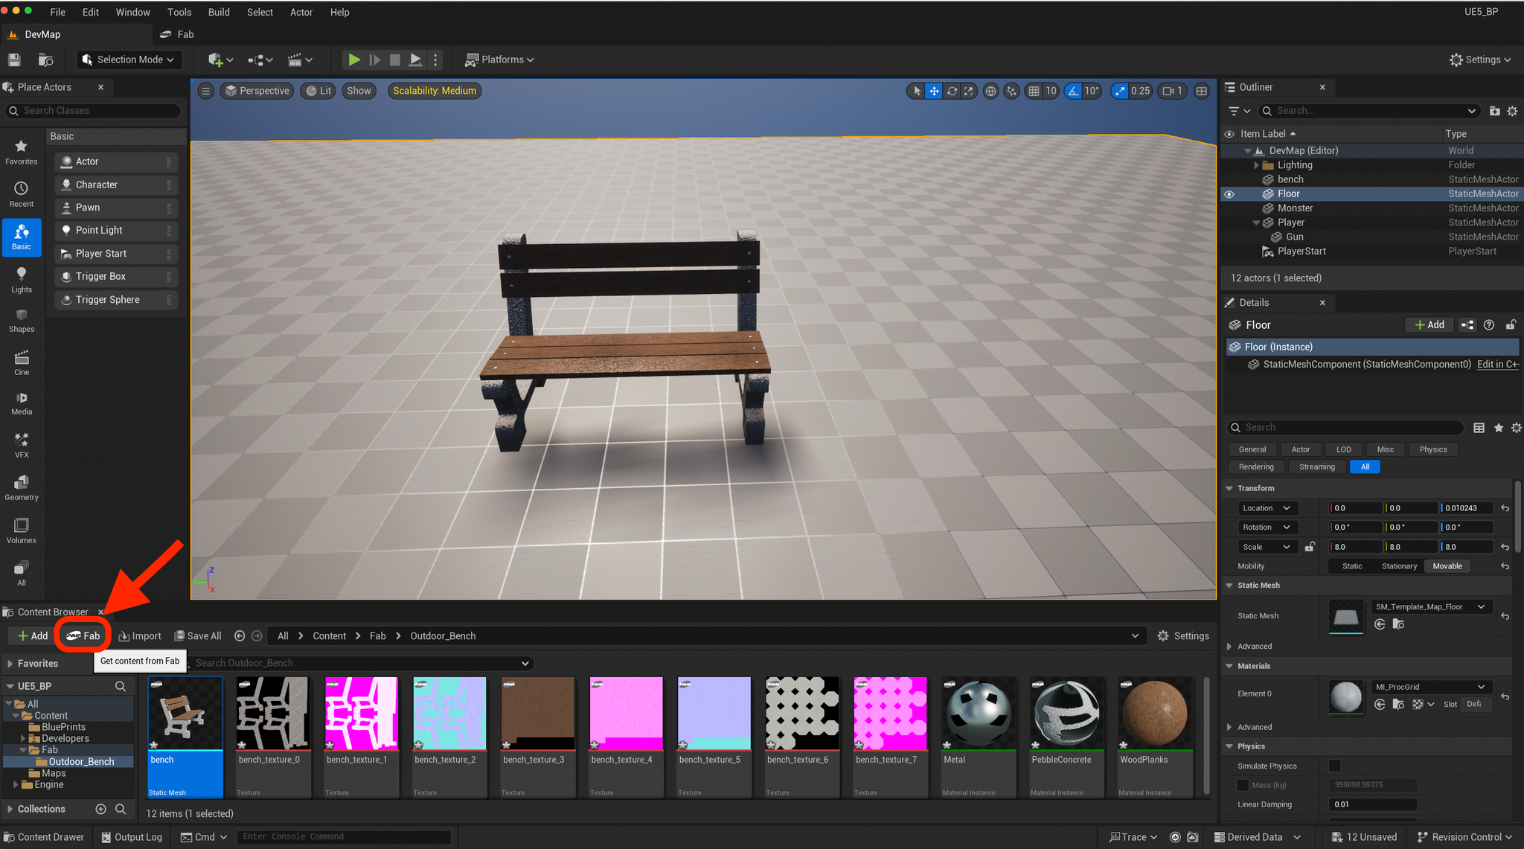Set Mobility to Static
This screenshot has height=849, width=1524.
click(x=1352, y=566)
